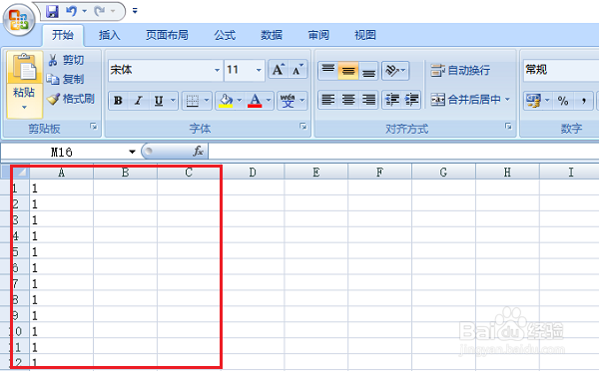Screen dimensions: 599x371
Task: Apply cell borders
Action: pyautogui.click(x=192, y=101)
